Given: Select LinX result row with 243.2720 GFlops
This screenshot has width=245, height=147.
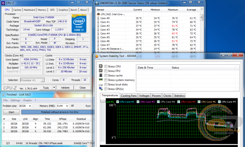Looking at the screenshot, I should (x=47, y=128).
